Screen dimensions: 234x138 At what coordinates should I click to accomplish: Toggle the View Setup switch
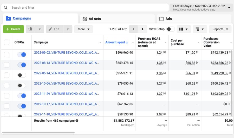tap(171, 29)
